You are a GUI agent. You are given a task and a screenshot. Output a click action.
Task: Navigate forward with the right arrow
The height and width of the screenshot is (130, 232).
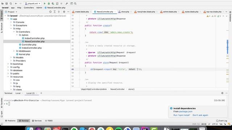[20, 4]
